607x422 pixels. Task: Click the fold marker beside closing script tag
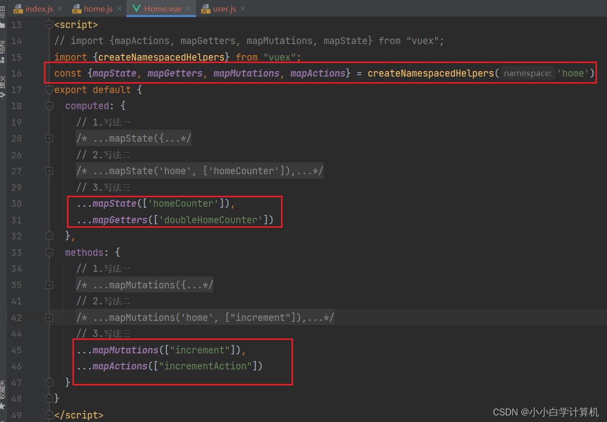click(49, 415)
